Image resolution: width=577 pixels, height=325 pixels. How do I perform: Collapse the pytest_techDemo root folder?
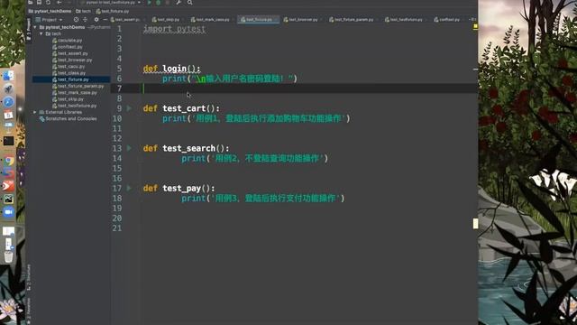(x=35, y=27)
